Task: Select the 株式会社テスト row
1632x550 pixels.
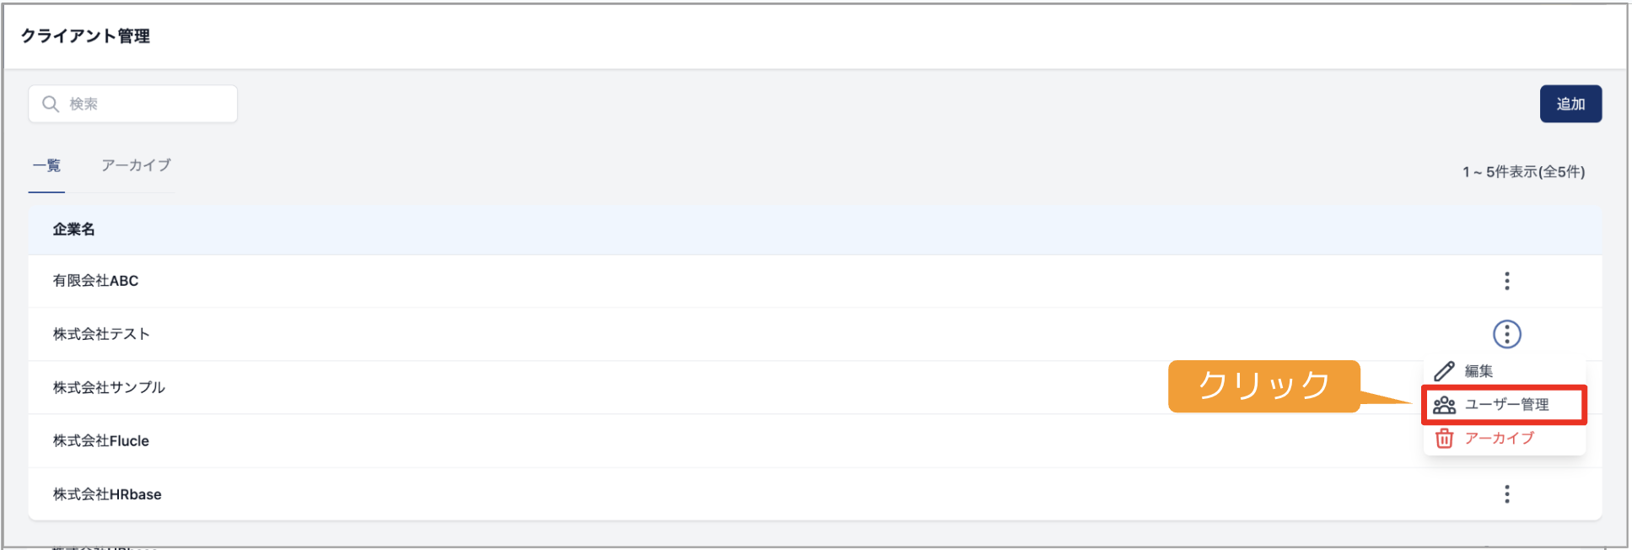Action: tap(815, 334)
